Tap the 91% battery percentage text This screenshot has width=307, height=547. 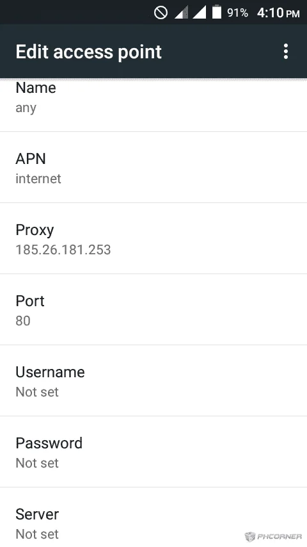[x=237, y=13]
